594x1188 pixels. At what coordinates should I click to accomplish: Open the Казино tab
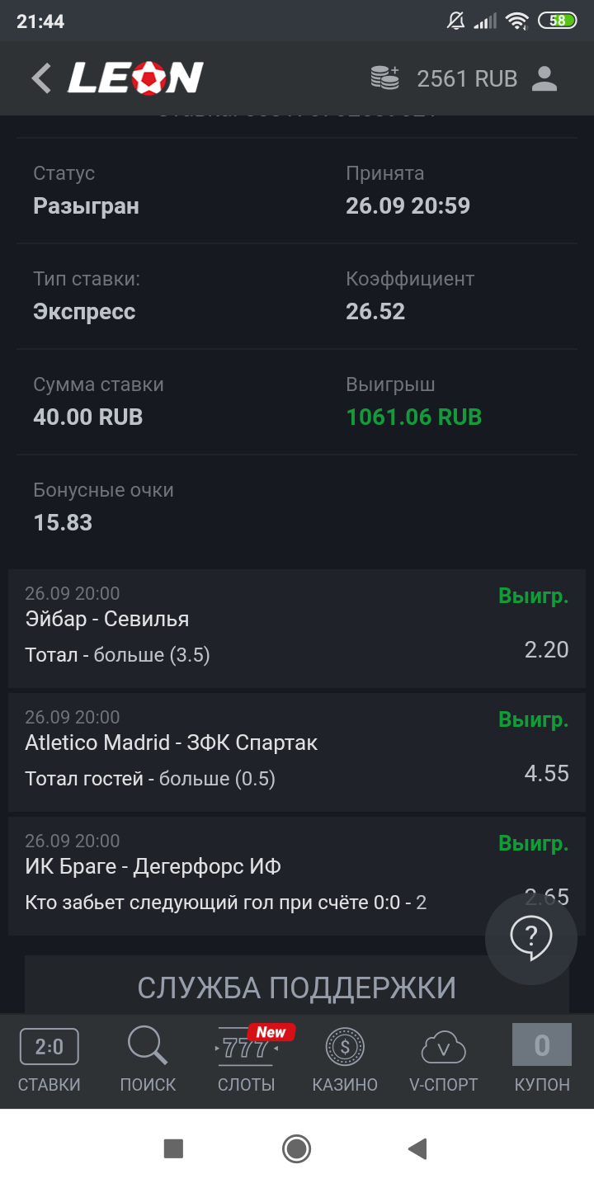(345, 1061)
